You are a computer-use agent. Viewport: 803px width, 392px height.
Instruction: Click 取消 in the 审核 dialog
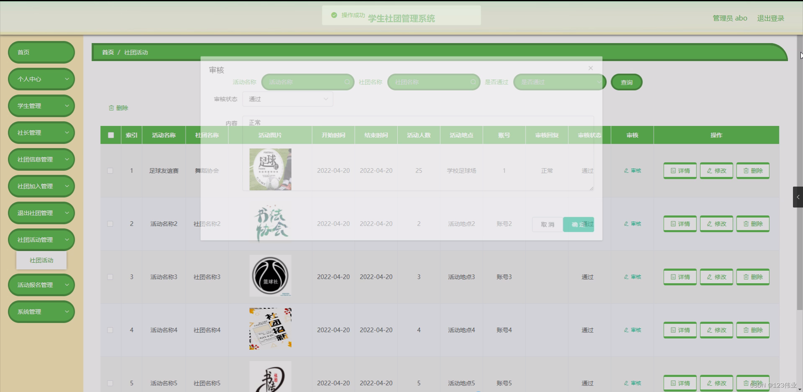(547, 225)
